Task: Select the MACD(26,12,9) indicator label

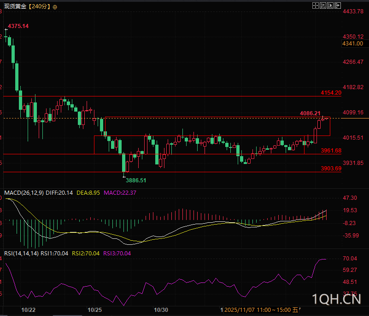Action: point(23,192)
